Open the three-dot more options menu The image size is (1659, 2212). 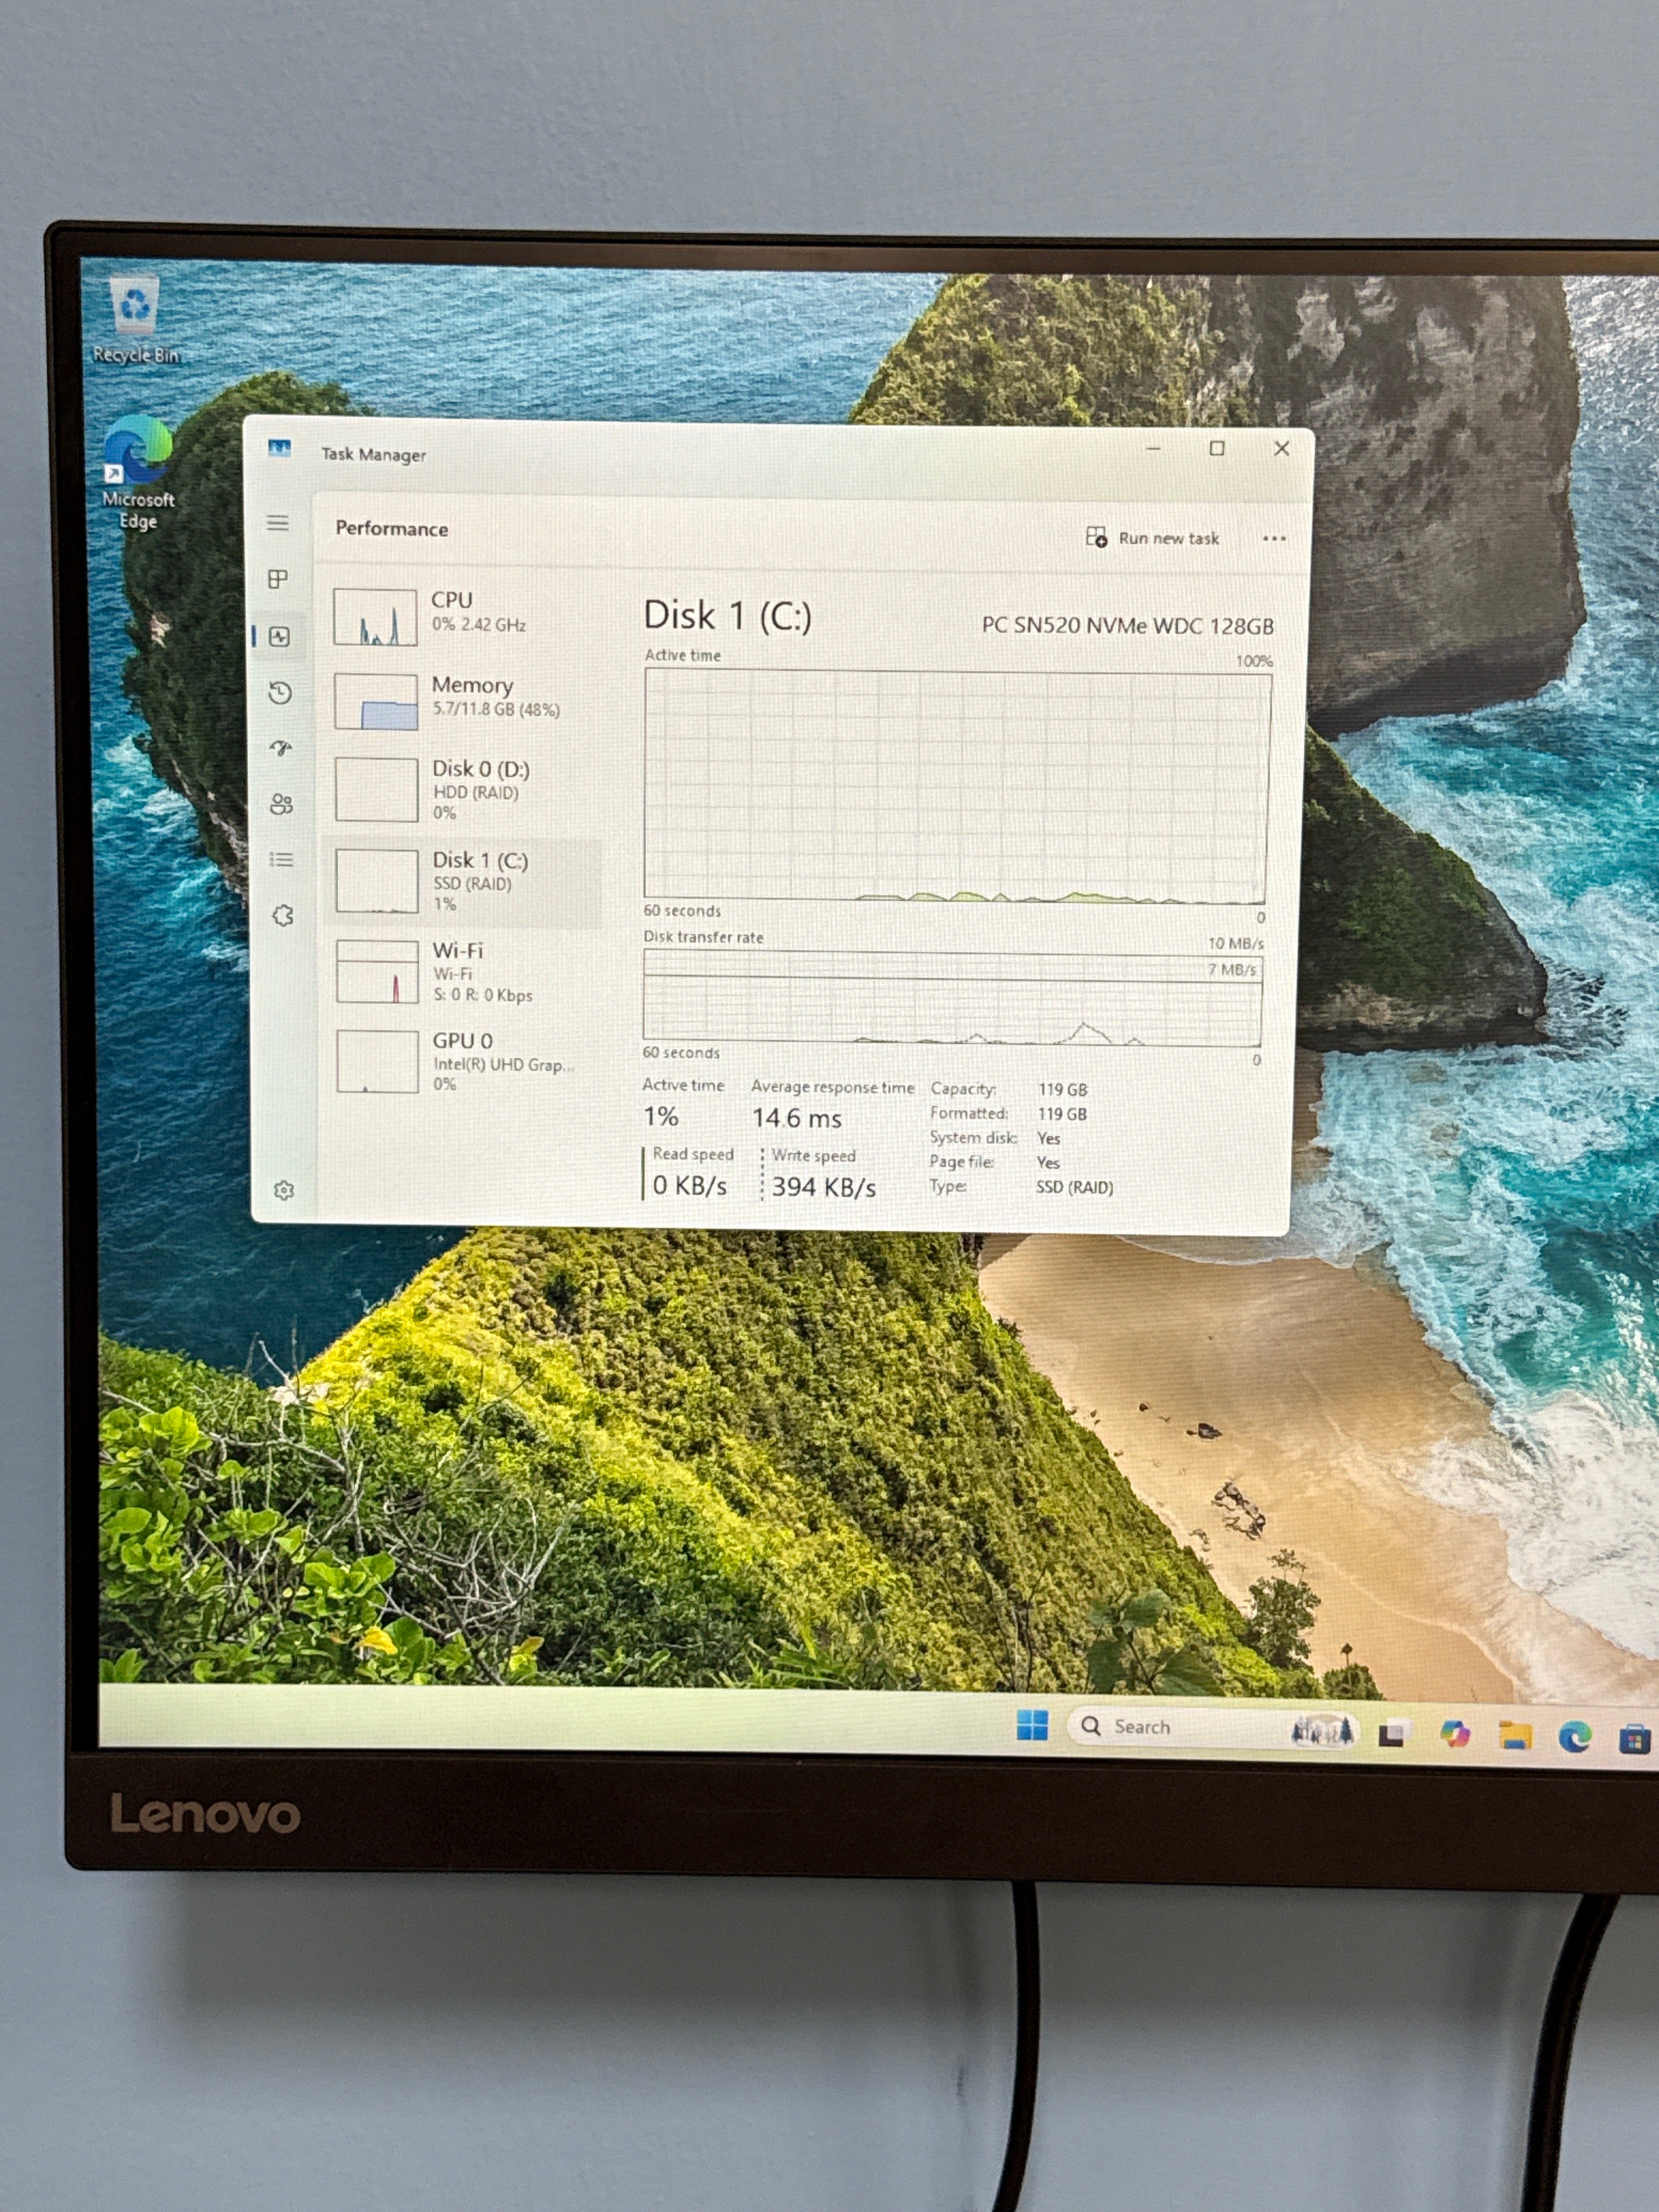pos(1274,538)
